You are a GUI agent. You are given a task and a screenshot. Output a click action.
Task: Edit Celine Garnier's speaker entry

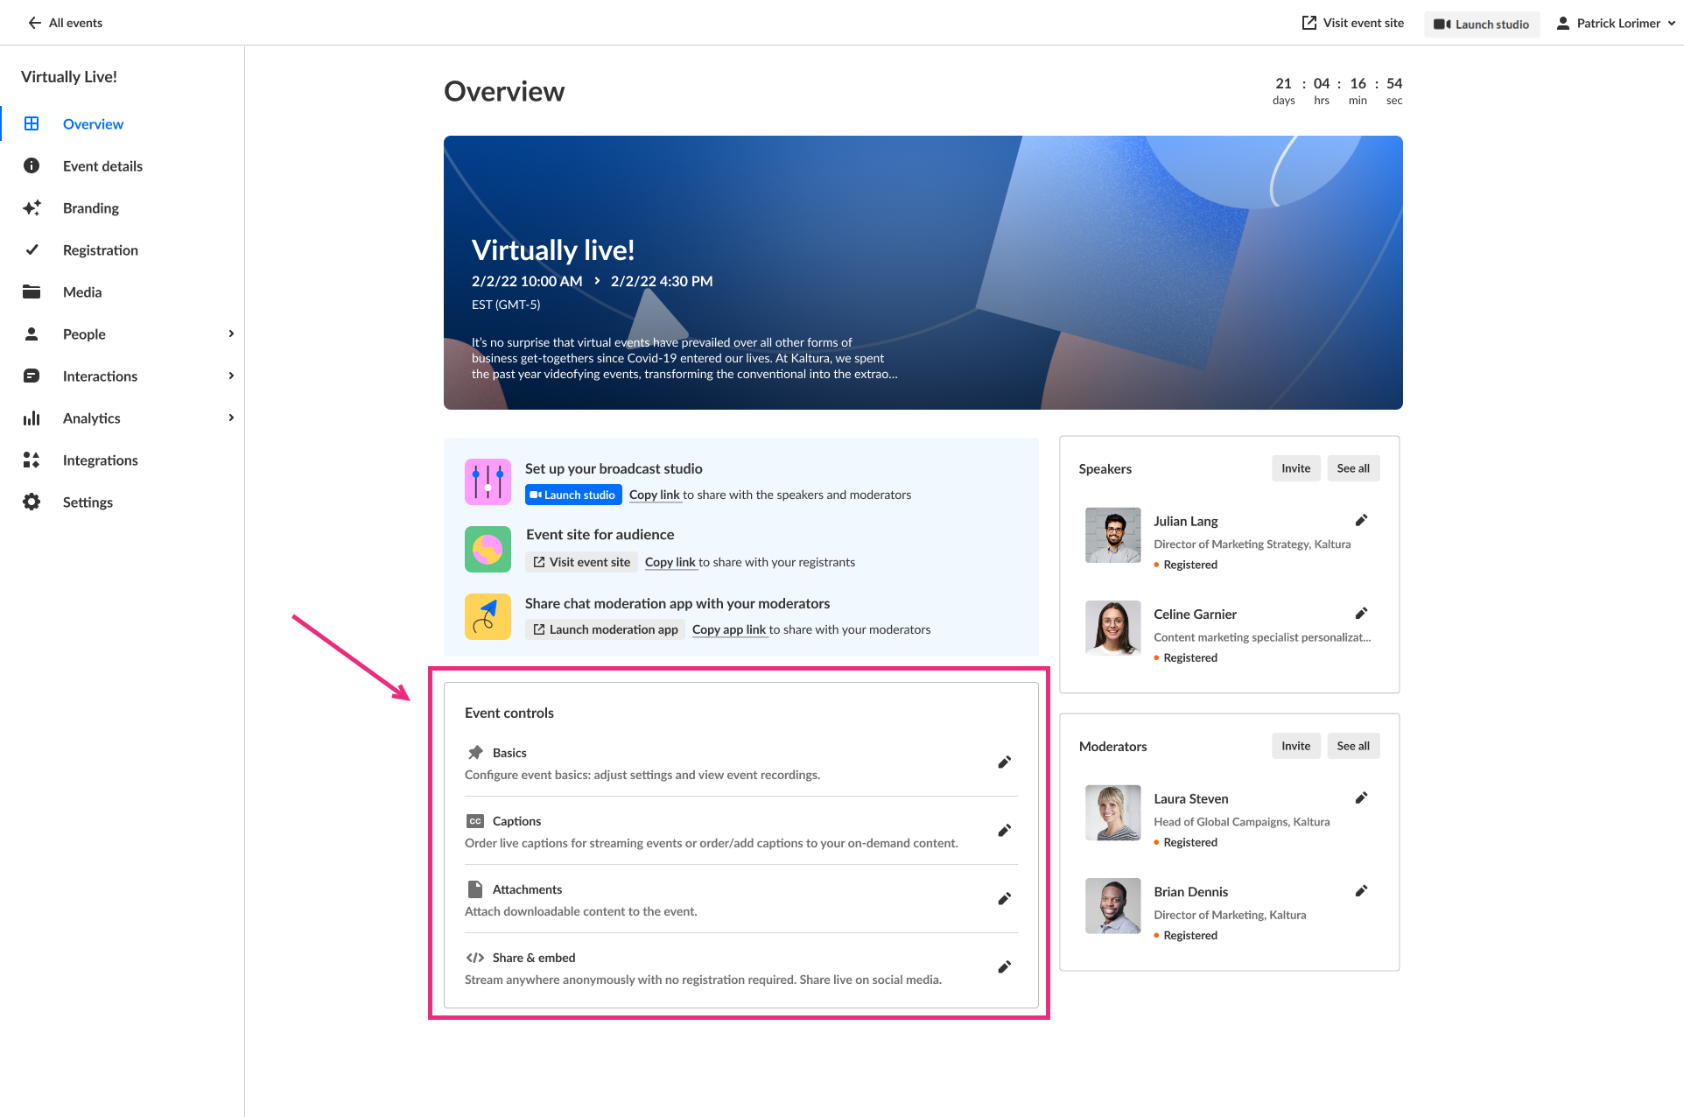[x=1361, y=614]
